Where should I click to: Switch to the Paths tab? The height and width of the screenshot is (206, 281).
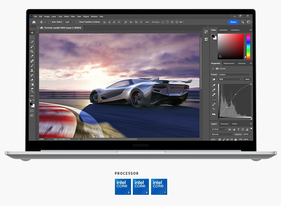pos(235,124)
